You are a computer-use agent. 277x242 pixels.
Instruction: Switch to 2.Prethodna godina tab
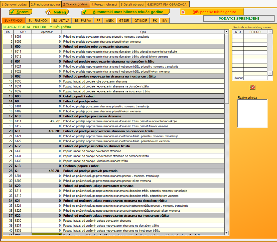point(45,5)
